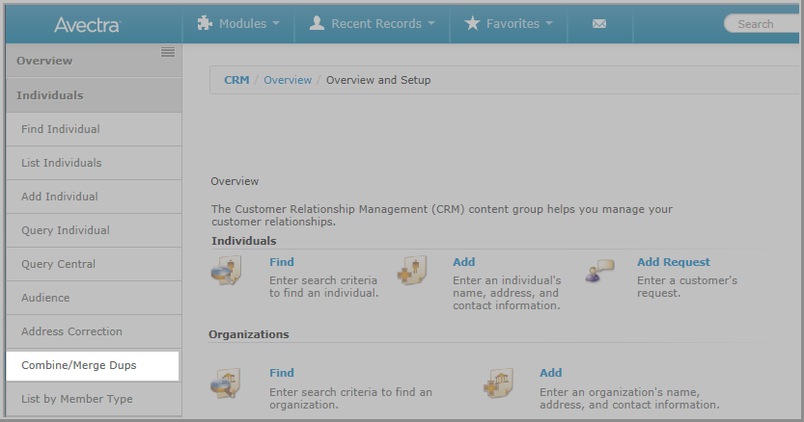
Task: Expand the Recent Records dropdown
Action: [373, 23]
